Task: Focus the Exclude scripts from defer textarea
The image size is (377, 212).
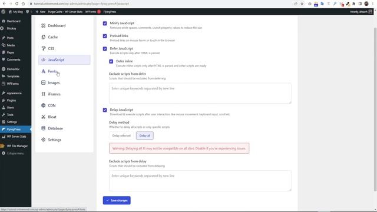Action: [x=200, y=93]
